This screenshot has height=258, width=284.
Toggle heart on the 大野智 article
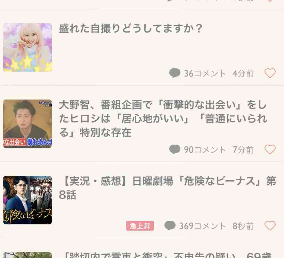click(x=270, y=149)
